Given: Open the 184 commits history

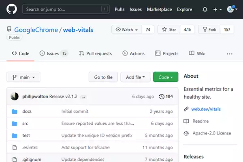Looking at the screenshot, I should [166, 96].
